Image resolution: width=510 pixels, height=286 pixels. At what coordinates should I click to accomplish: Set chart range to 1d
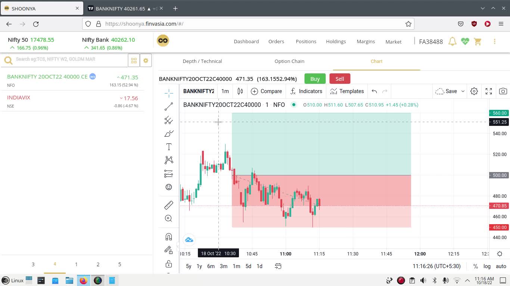(259, 266)
